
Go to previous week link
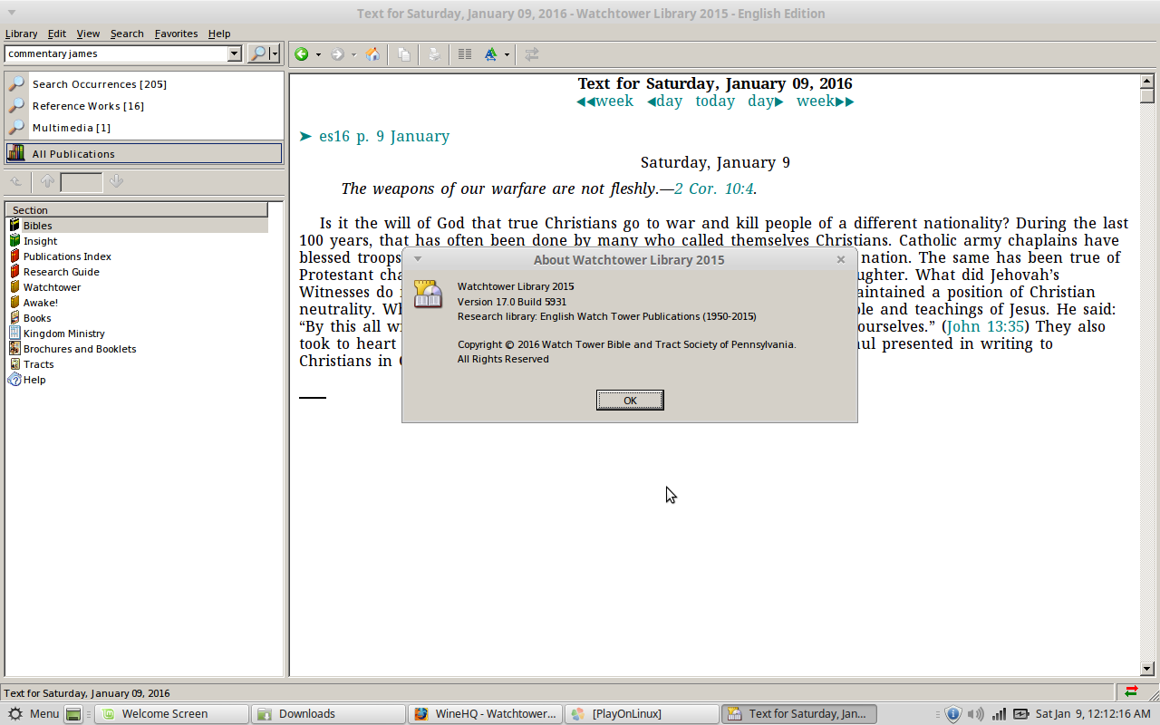[604, 101]
